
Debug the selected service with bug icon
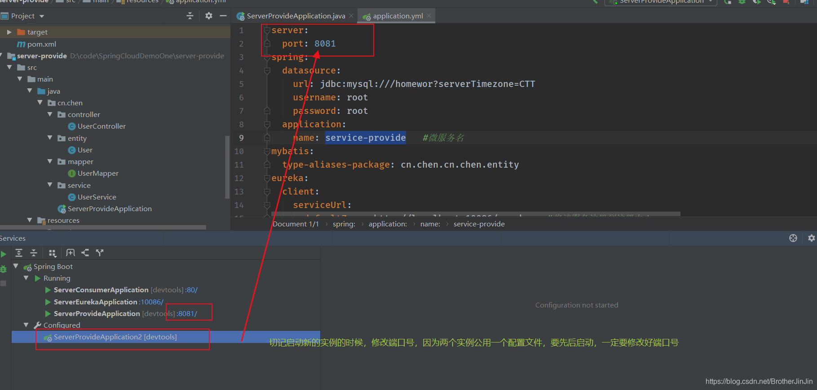(4, 269)
